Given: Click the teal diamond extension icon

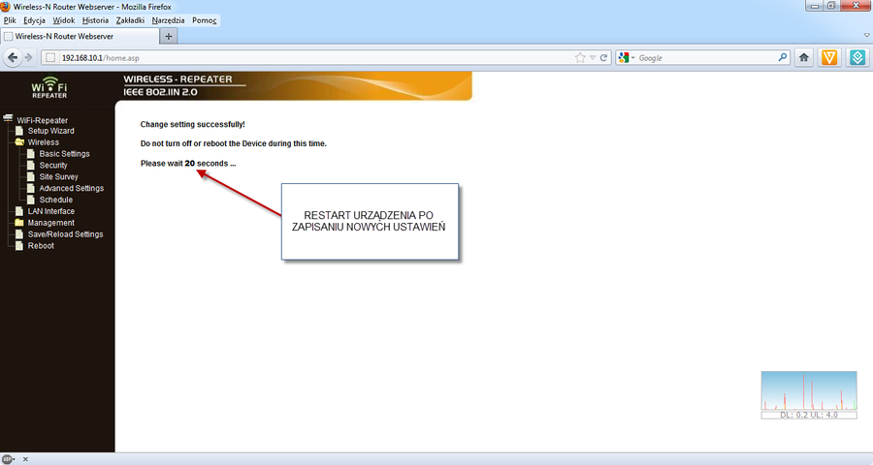Looking at the screenshot, I should click(857, 58).
